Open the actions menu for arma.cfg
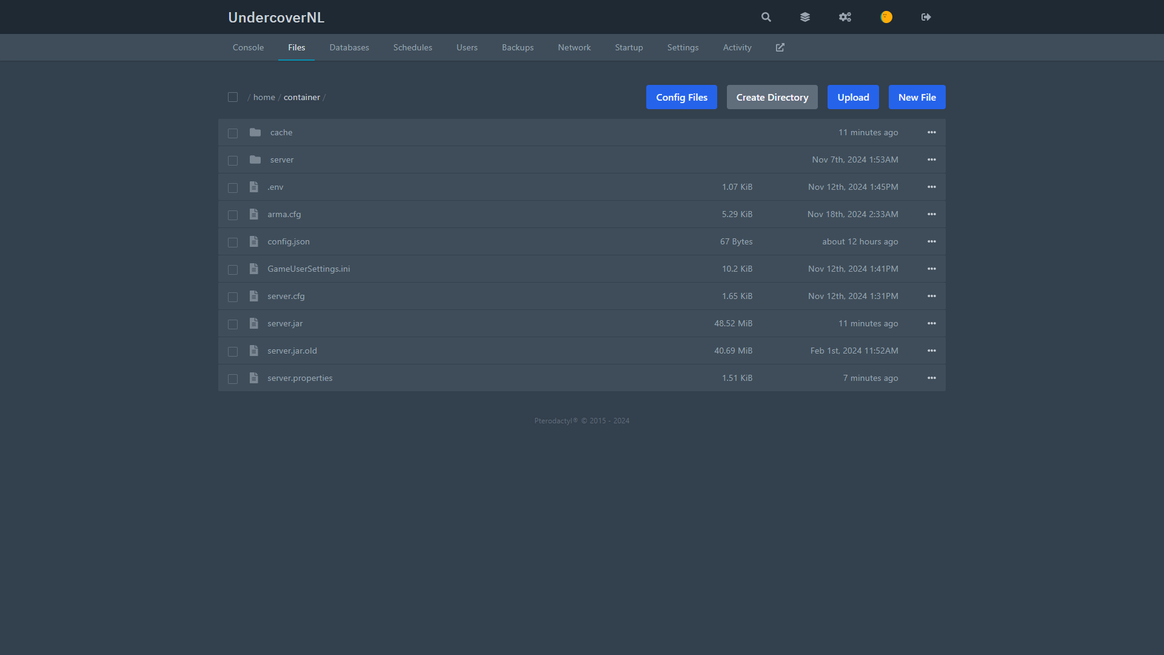The width and height of the screenshot is (1164, 655). [932, 214]
